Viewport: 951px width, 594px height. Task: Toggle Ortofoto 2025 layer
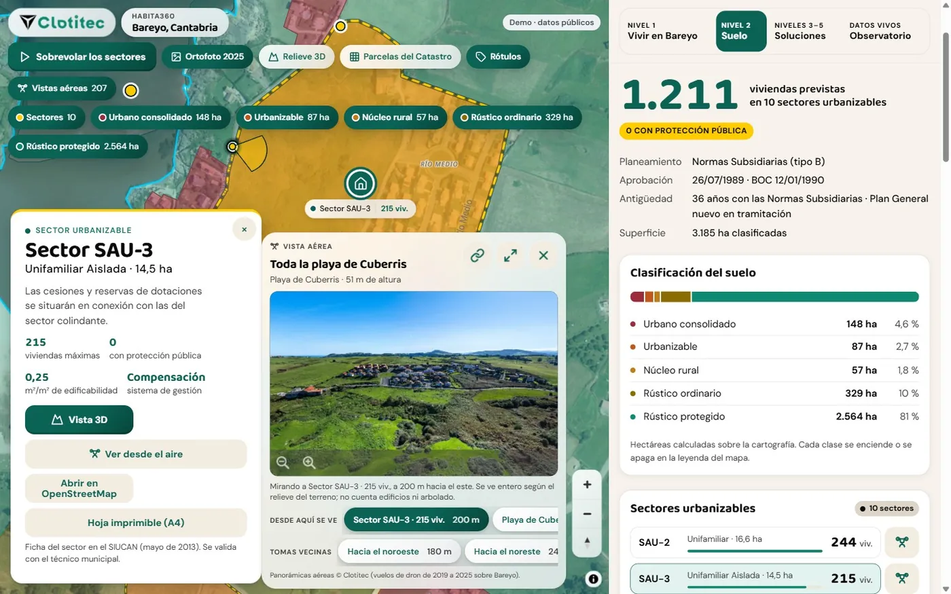[x=207, y=56]
